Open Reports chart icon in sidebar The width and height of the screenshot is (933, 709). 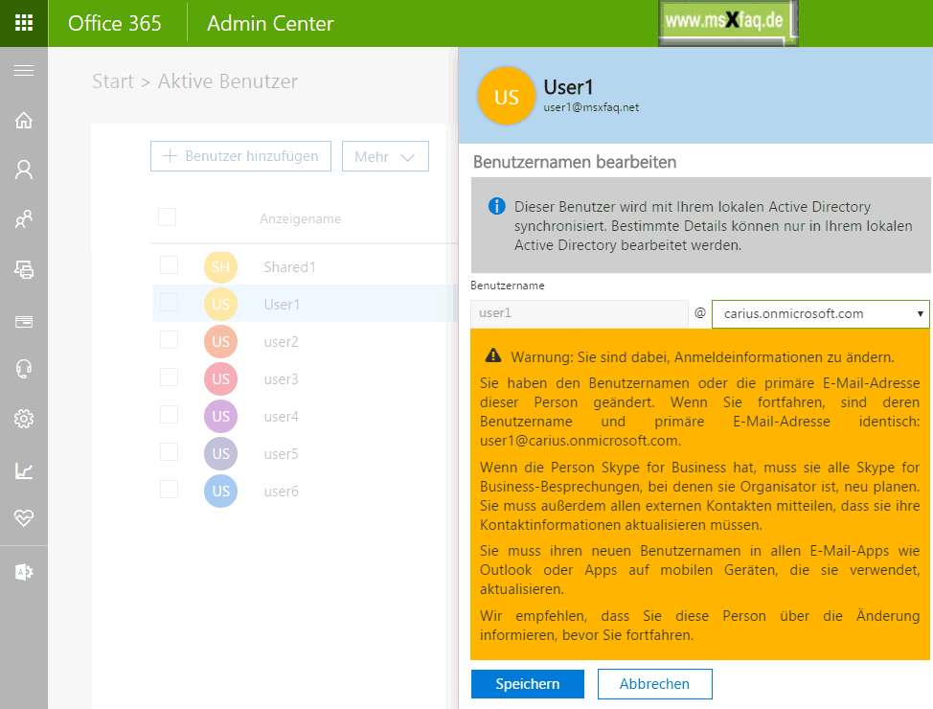[24, 470]
